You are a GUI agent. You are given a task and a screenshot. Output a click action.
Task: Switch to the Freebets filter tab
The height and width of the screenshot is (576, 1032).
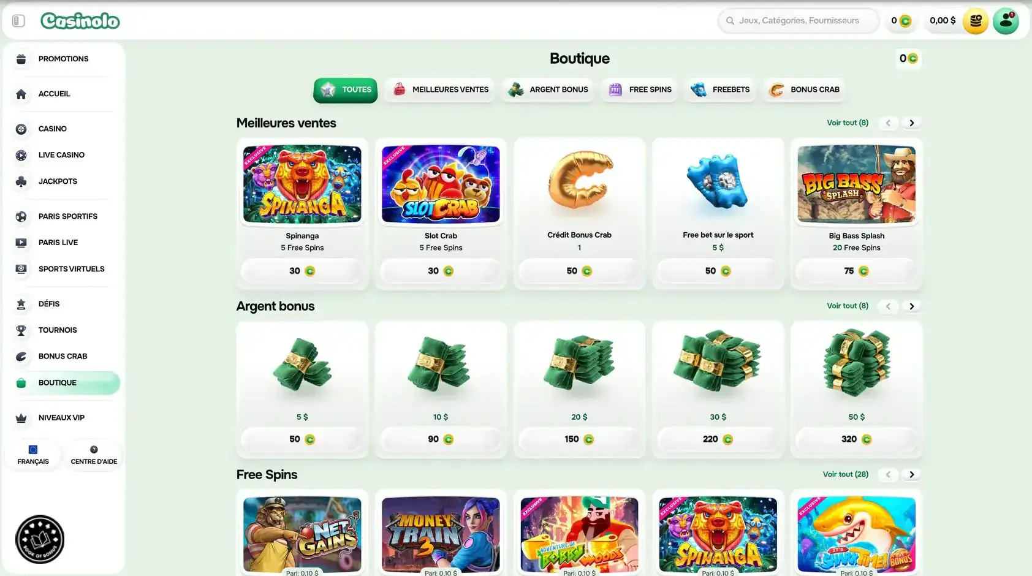[x=720, y=89]
